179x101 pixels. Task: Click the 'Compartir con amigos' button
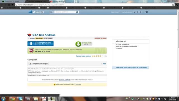pyautogui.click(x=39, y=64)
